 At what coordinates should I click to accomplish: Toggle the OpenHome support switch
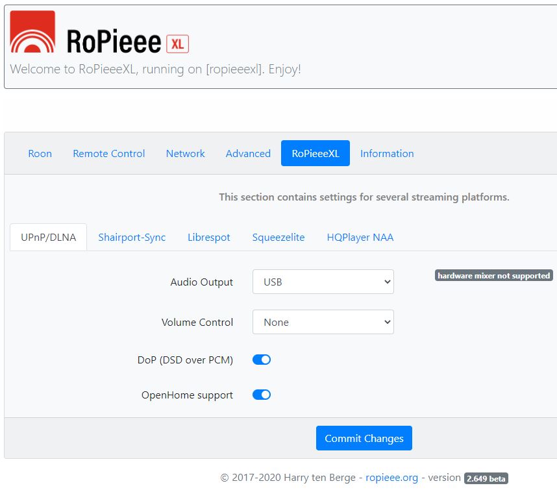pos(262,395)
